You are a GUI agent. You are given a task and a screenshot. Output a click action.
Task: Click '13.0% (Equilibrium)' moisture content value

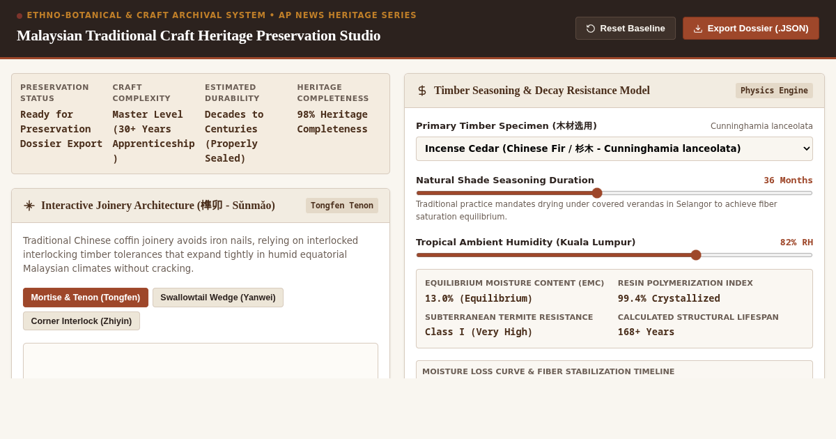pyautogui.click(x=479, y=298)
